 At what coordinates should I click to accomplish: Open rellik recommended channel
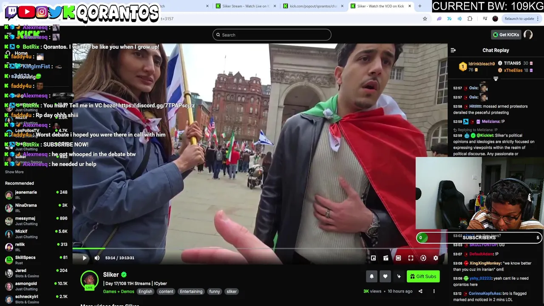pos(36,247)
